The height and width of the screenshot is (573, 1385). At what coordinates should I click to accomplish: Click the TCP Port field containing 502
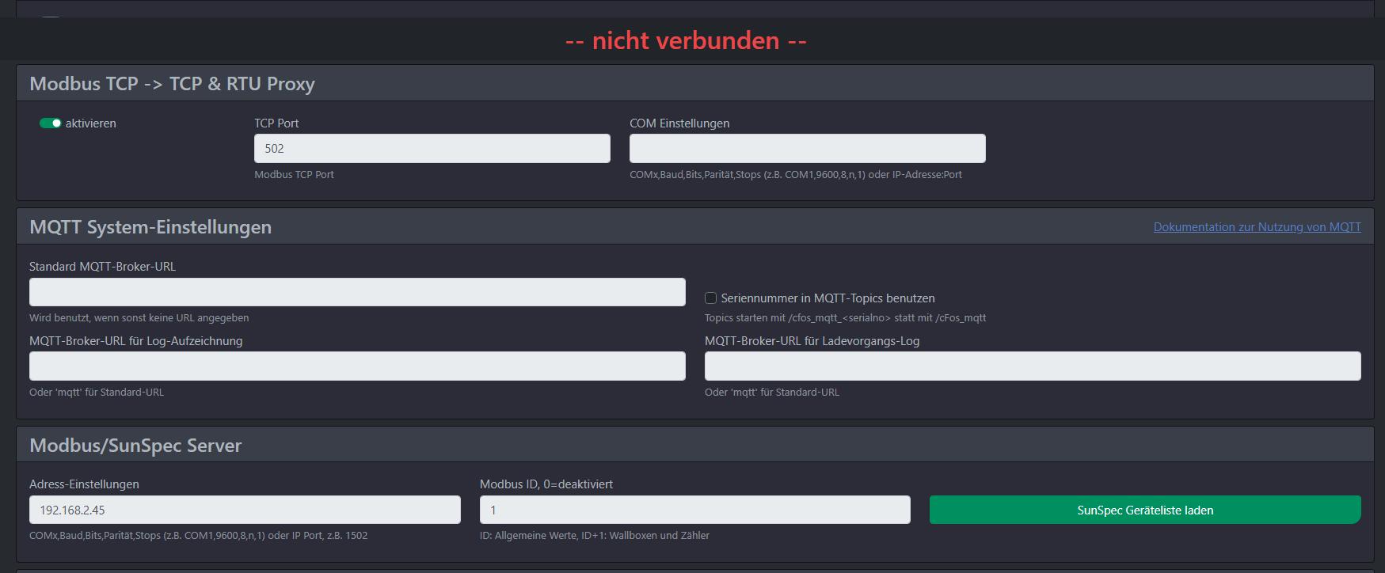(x=432, y=149)
